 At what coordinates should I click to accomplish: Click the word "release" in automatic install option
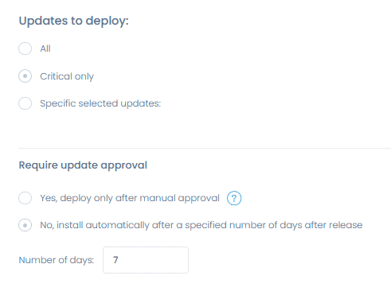point(346,225)
